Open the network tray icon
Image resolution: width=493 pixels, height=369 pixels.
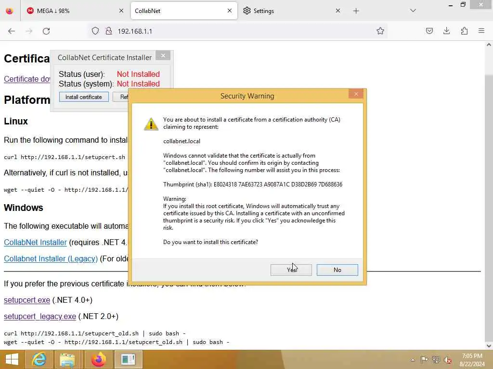(x=436, y=359)
